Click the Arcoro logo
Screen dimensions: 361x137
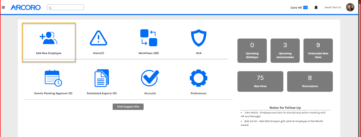[x=26, y=7]
